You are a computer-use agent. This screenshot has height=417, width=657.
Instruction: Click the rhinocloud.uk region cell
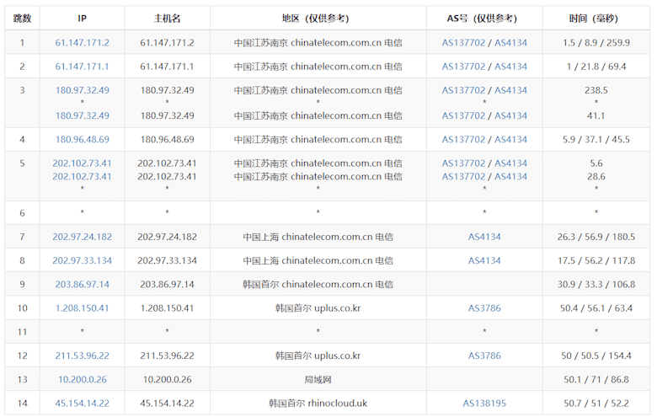click(318, 403)
